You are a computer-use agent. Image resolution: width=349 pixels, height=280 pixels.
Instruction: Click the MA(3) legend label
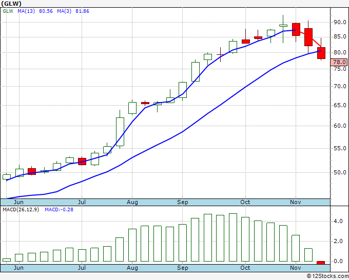click(x=64, y=11)
